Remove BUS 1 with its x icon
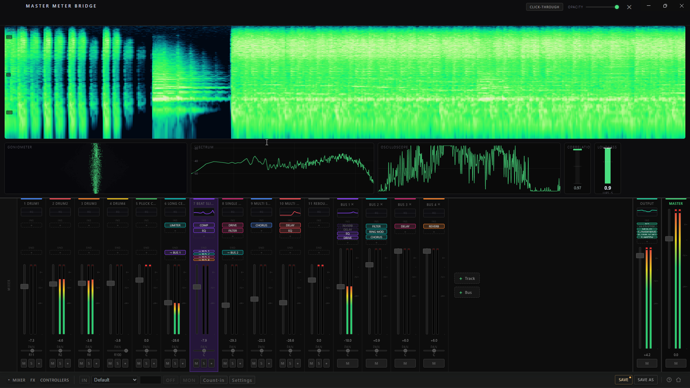690x388 pixels. point(353,204)
